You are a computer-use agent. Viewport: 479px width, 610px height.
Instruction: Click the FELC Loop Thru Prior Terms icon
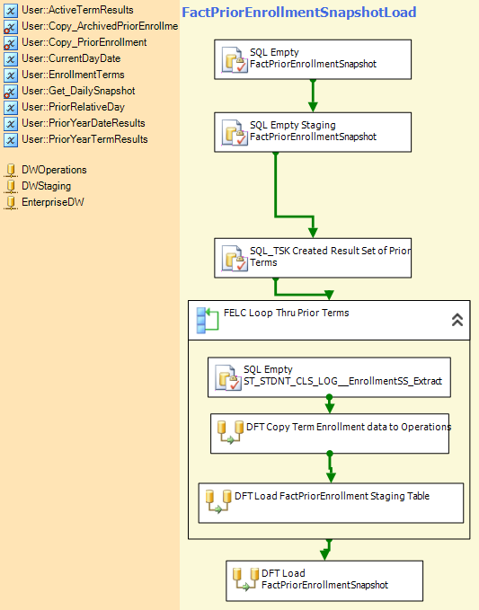[x=208, y=320]
